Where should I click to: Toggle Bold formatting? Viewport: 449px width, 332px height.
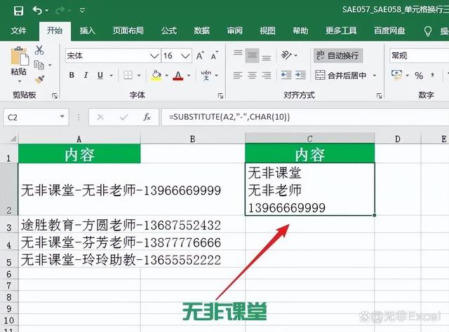tap(72, 75)
